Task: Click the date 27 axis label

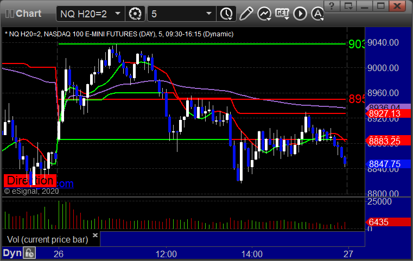Action: pos(348,254)
